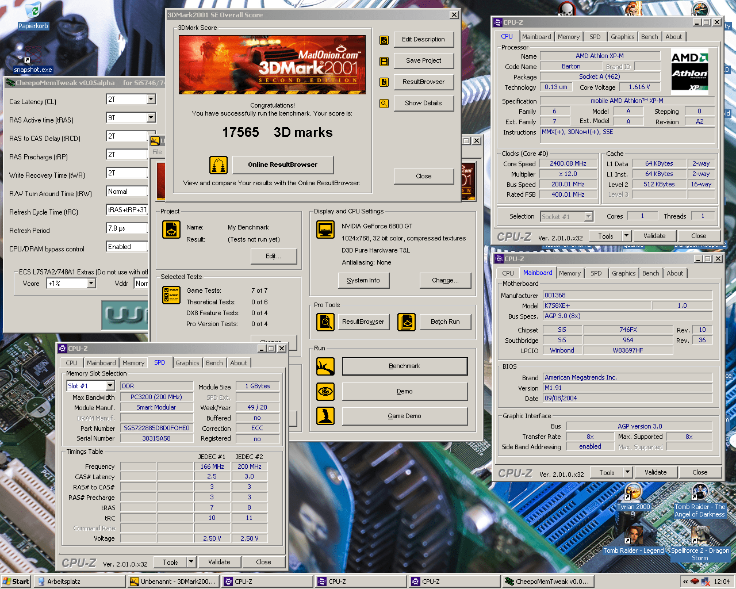This screenshot has height=589, width=736.
Task: Open Tools dropdown arrow in CPU window
Action: pos(626,236)
